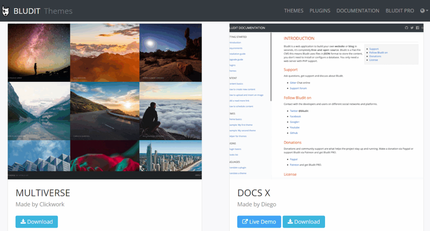Screen dimensions: 430x231
Task: Click the Multiverse theme screenshot thumbnail
Action: click(105, 101)
